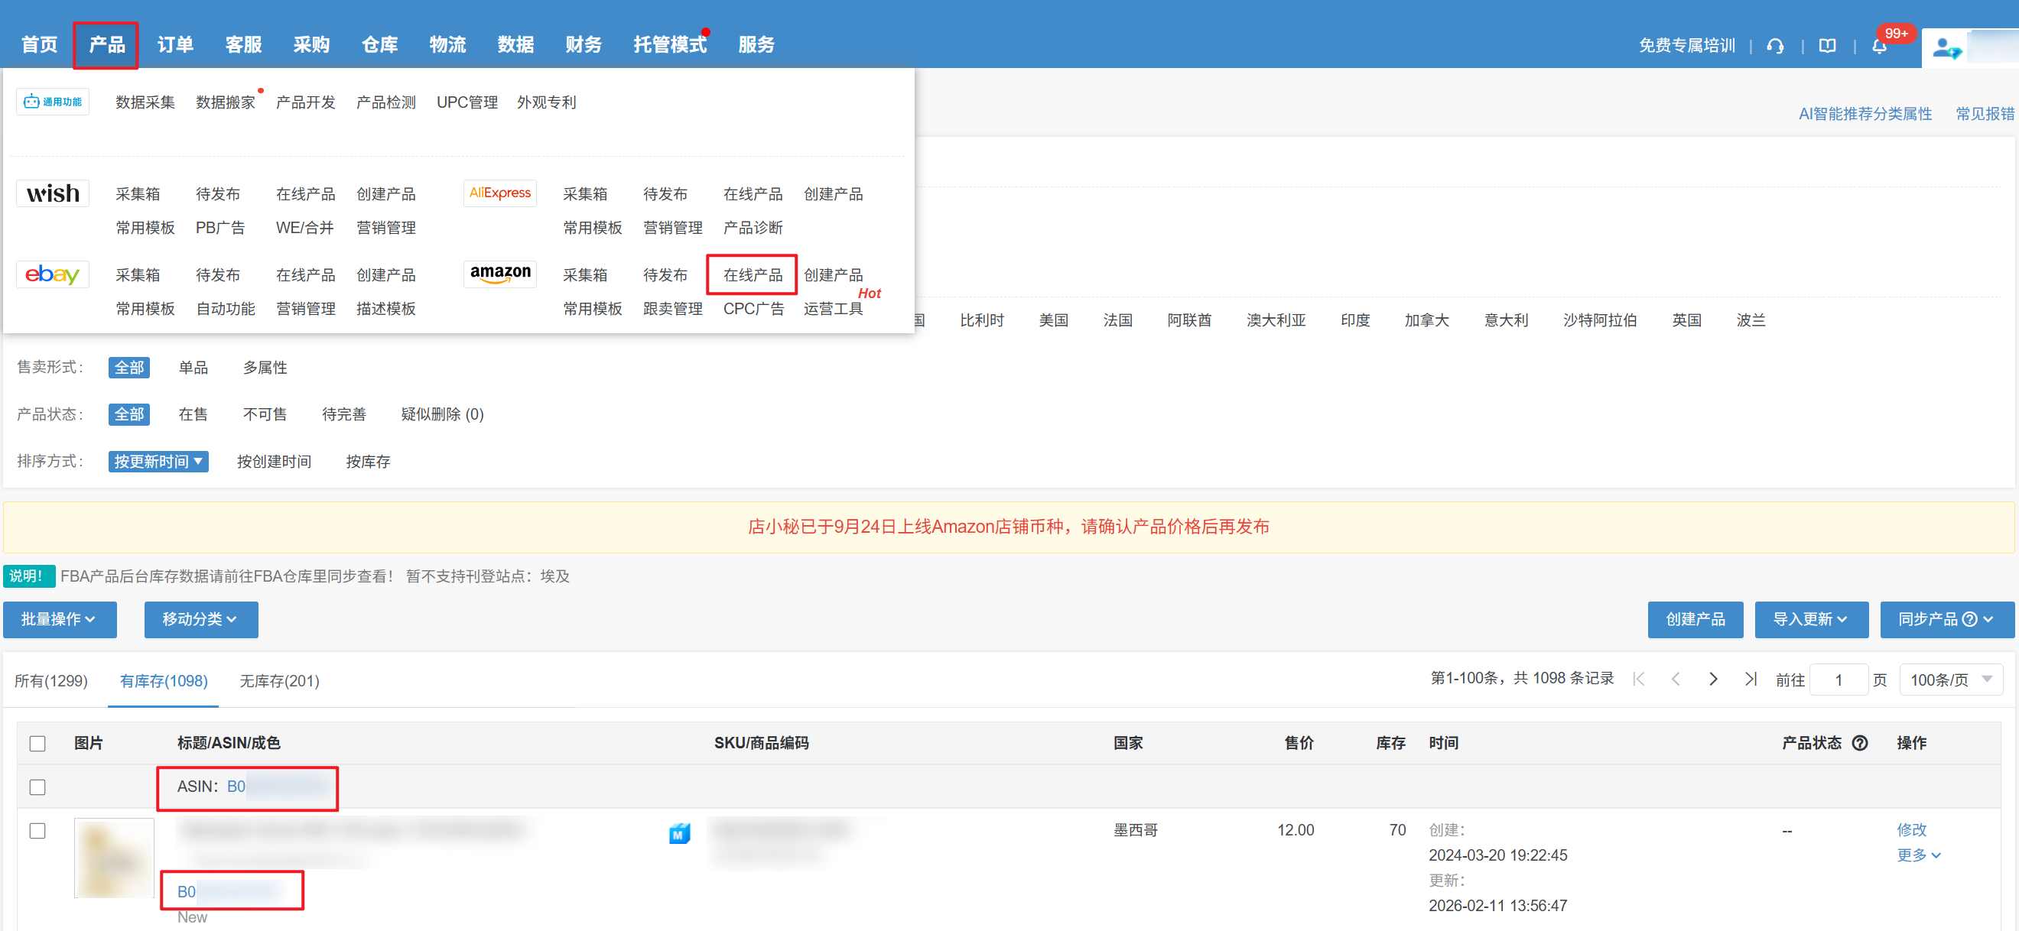Click the eBay platform logo
The width and height of the screenshot is (2019, 931).
53,274
